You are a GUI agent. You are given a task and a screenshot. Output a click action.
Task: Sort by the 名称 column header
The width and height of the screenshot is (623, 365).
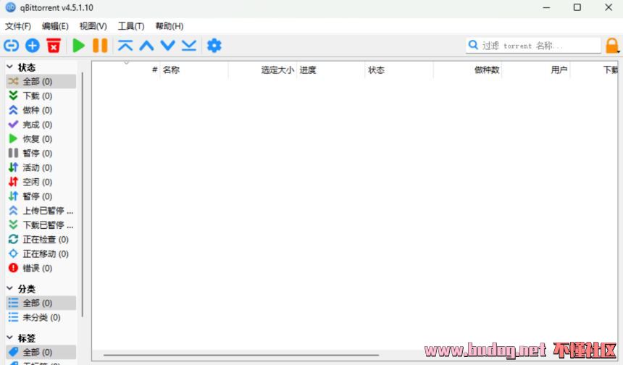194,70
